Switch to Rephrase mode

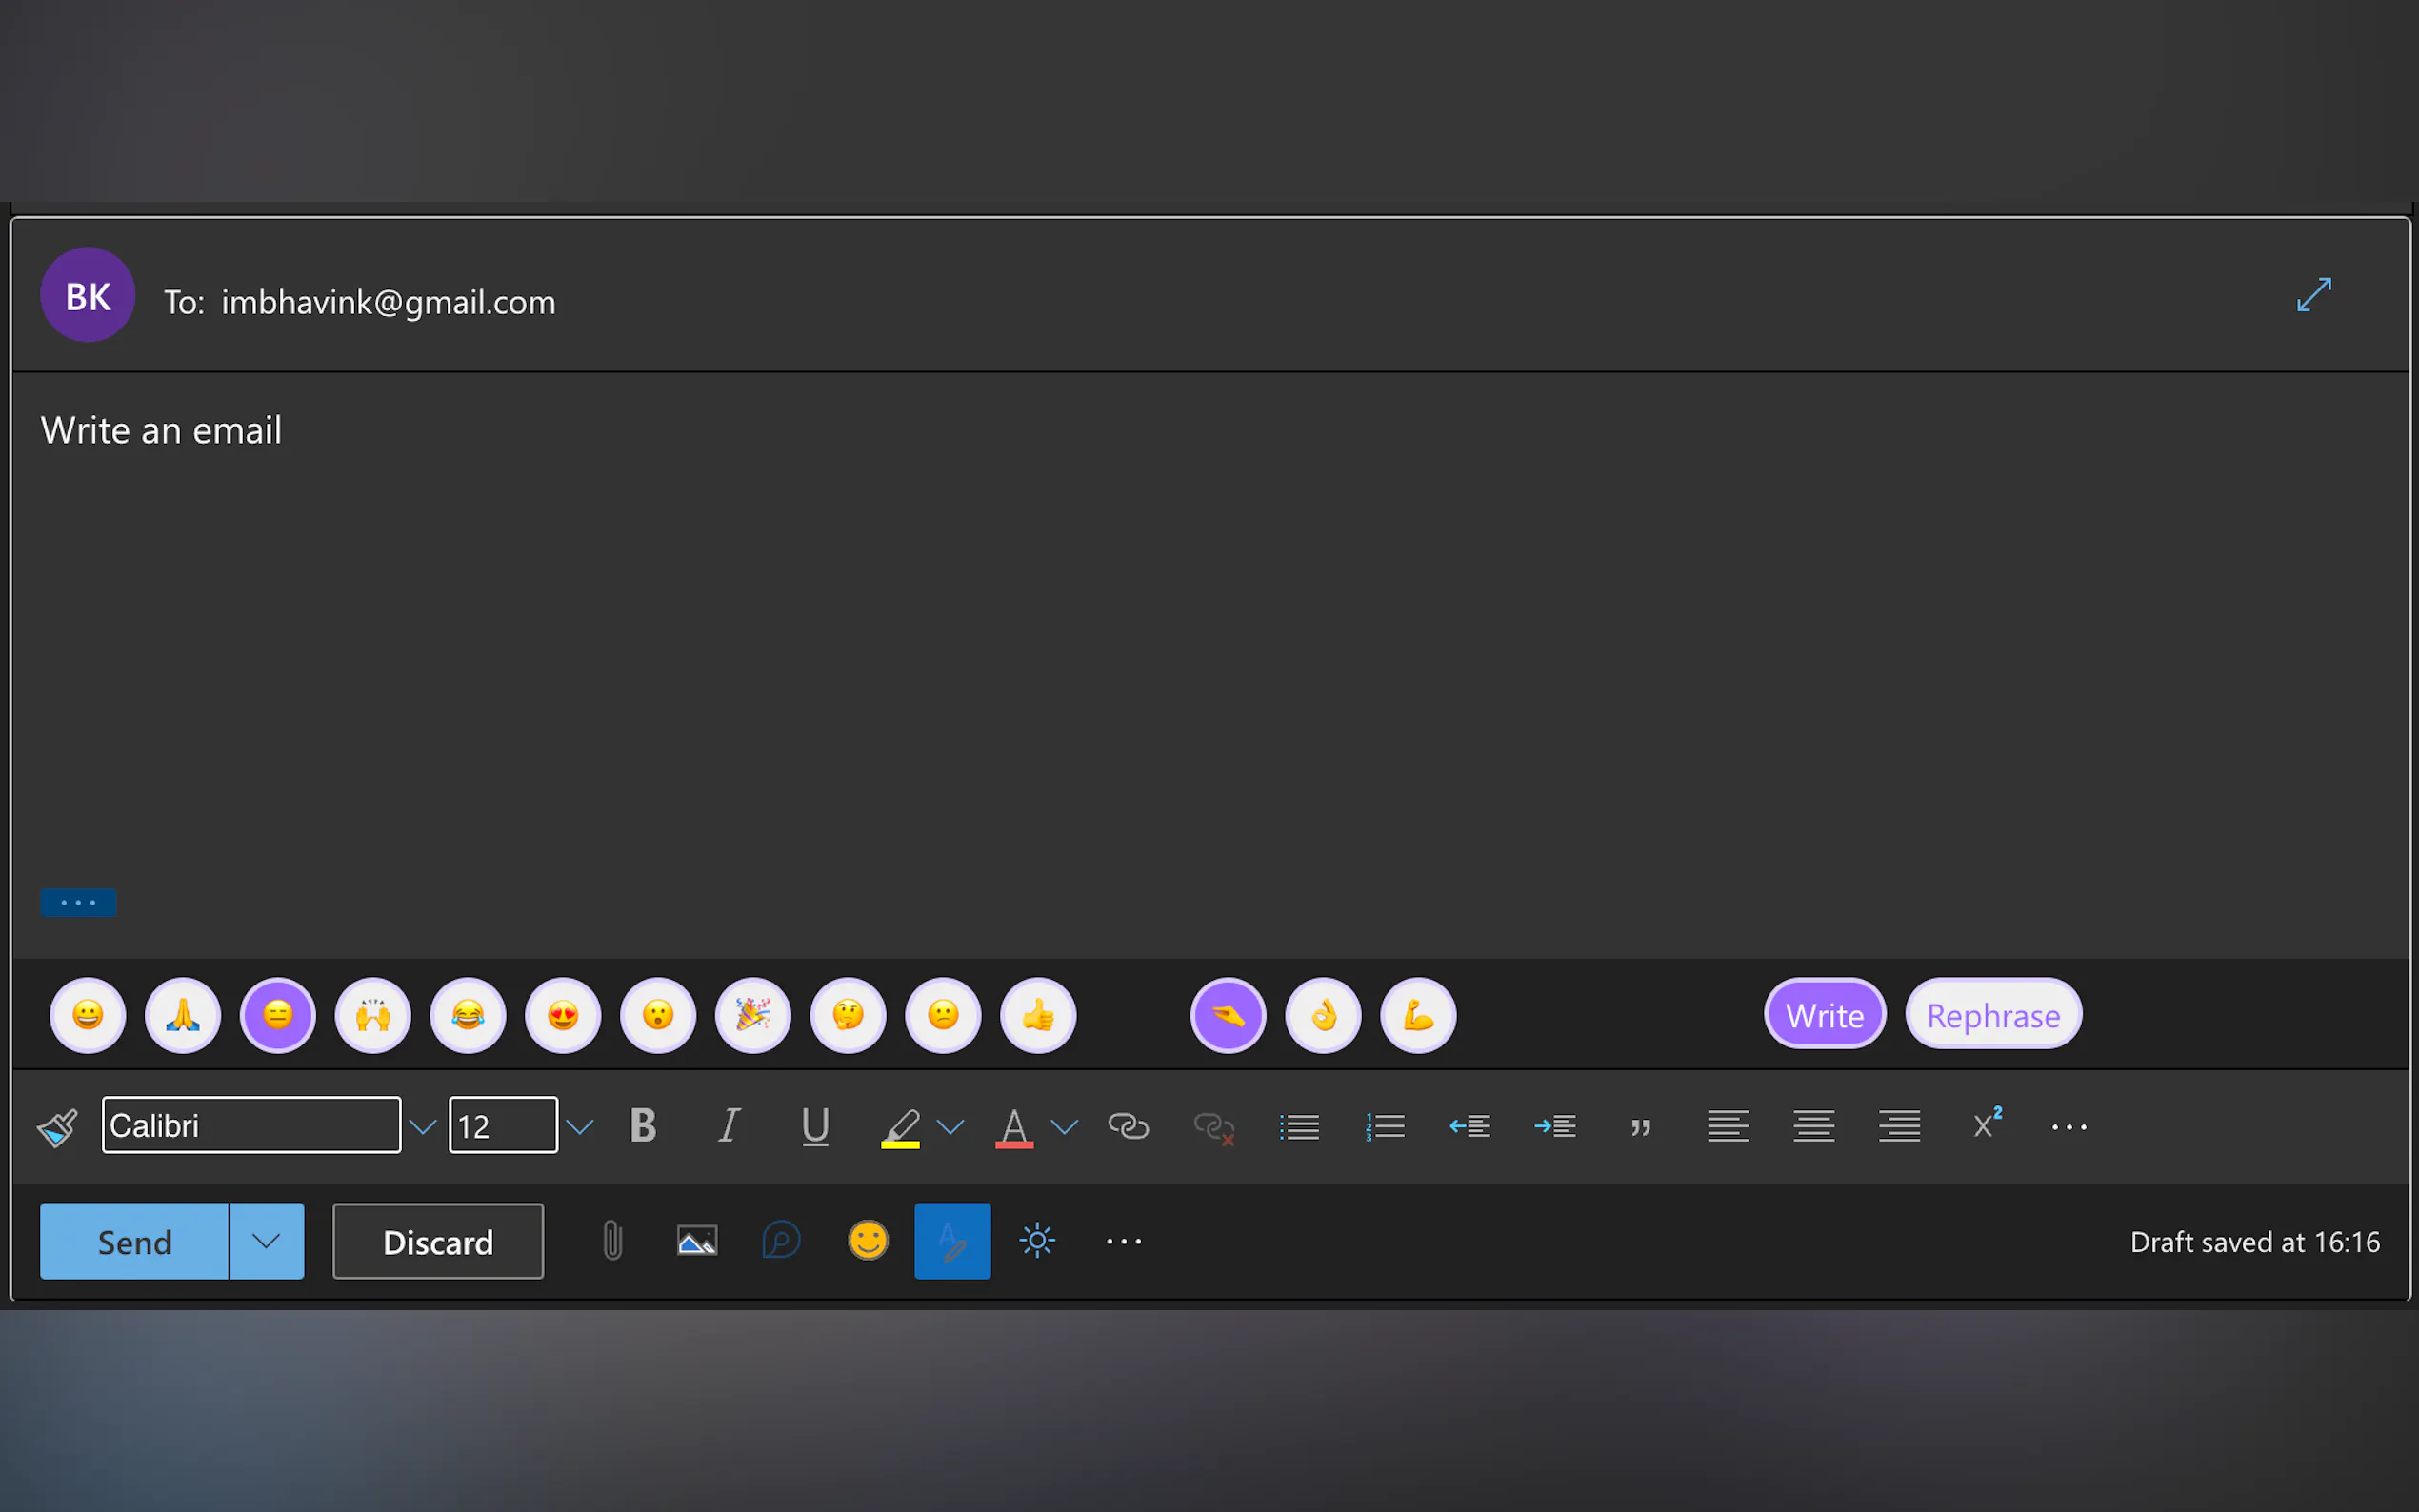click(1993, 1015)
